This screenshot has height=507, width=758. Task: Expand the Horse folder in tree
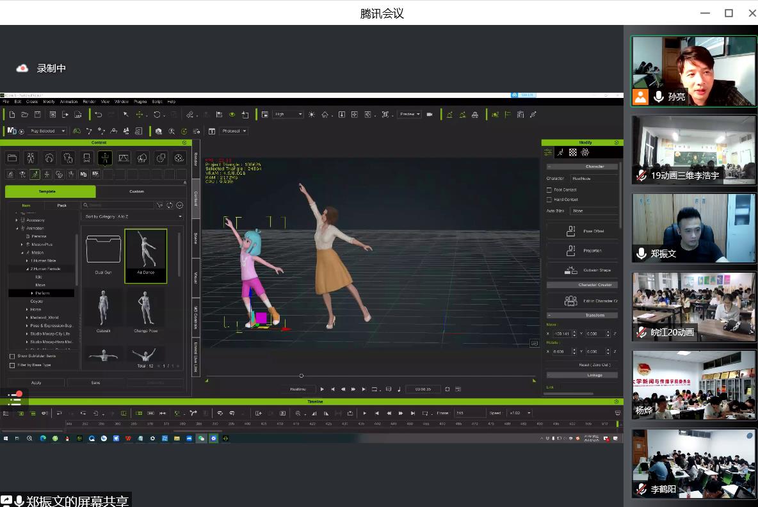tap(27, 309)
